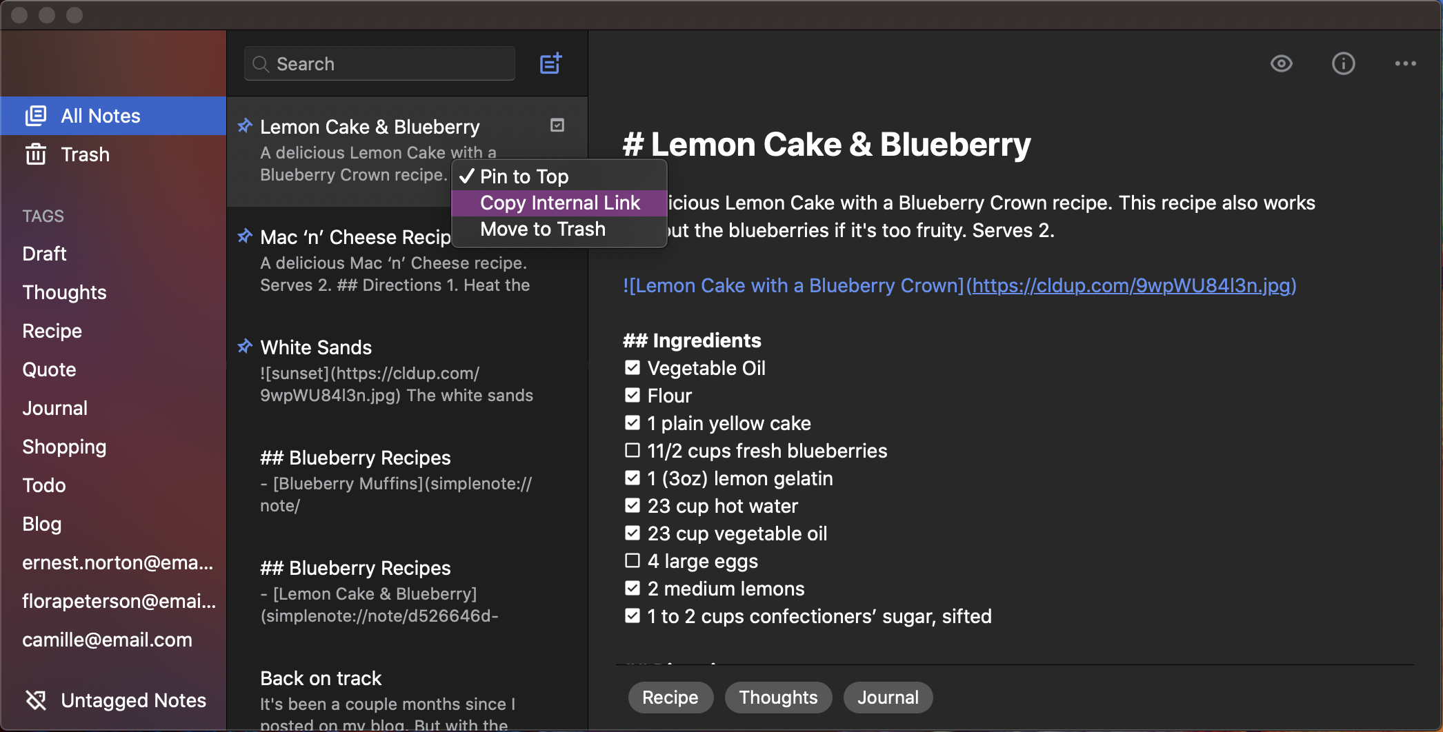
Task: Uncheck Pin to Top menu option
Action: 524,176
